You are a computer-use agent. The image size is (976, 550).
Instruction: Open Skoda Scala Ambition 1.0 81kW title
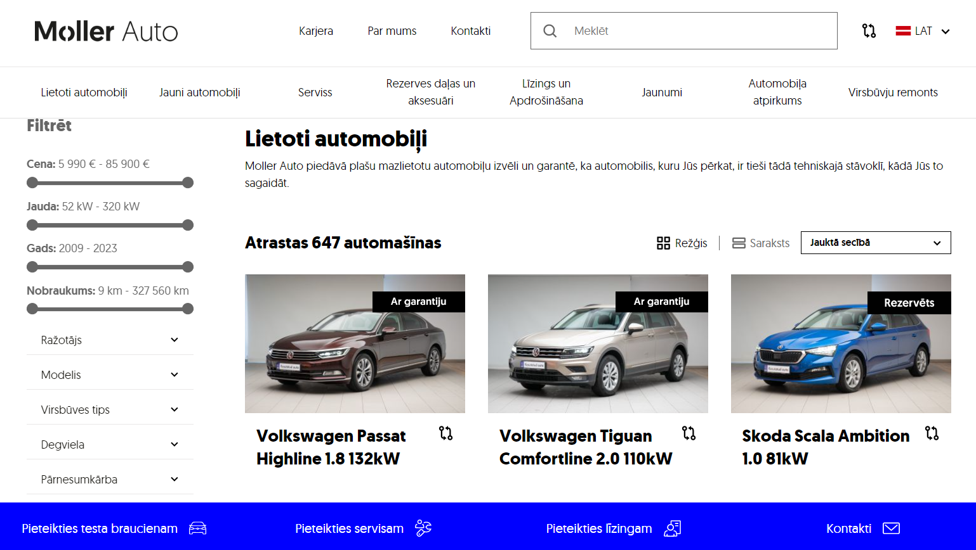click(x=826, y=447)
